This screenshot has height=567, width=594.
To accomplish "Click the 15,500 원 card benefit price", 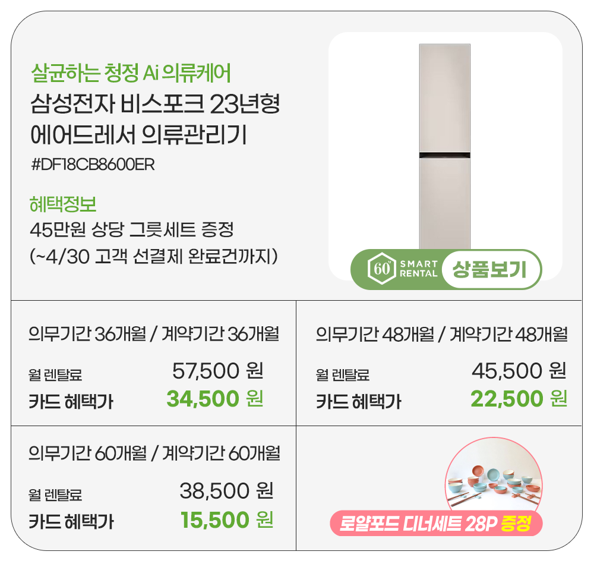I will coord(226,520).
